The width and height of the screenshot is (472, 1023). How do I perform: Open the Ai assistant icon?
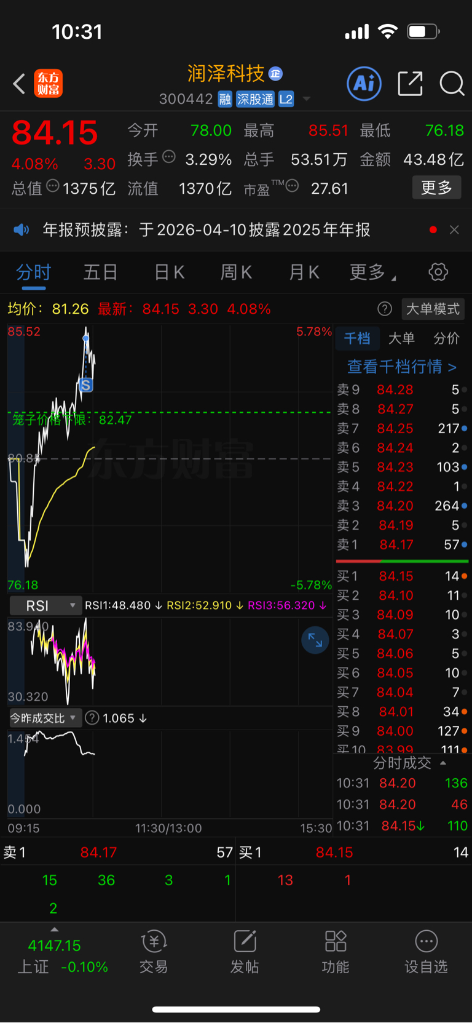(x=364, y=83)
